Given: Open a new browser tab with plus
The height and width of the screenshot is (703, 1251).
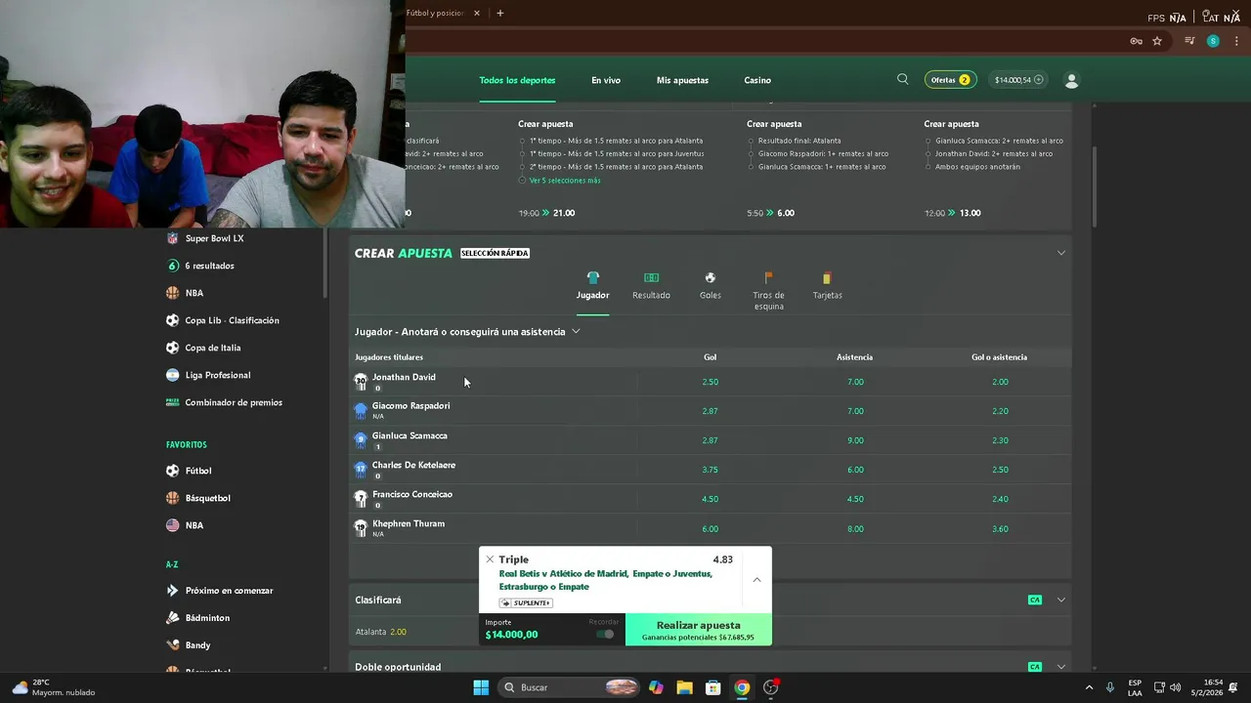Looking at the screenshot, I should (499, 13).
